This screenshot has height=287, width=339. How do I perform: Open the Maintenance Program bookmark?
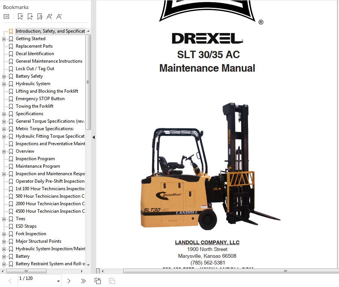point(38,166)
